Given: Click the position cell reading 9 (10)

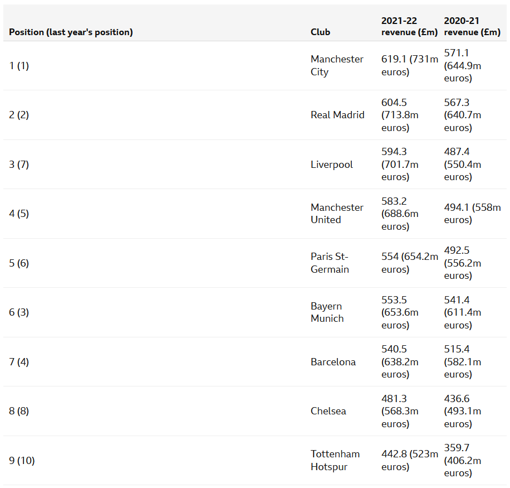Looking at the screenshot, I should pos(22,461).
